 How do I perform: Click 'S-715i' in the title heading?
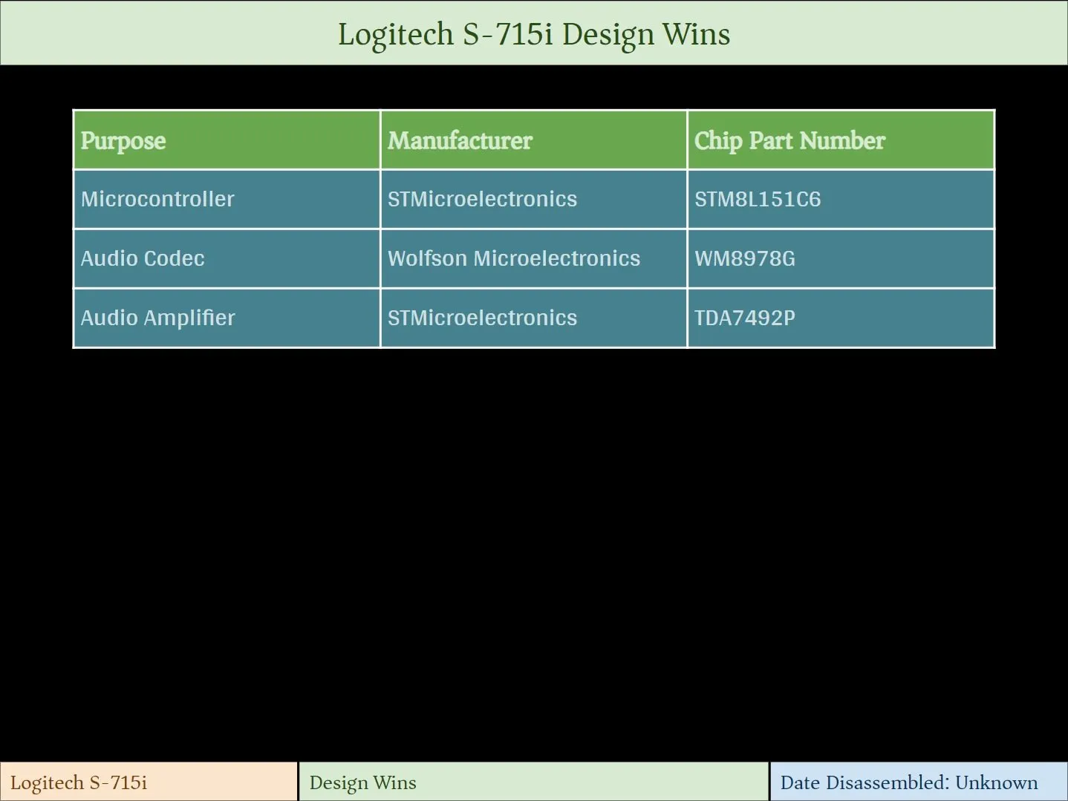click(x=508, y=35)
